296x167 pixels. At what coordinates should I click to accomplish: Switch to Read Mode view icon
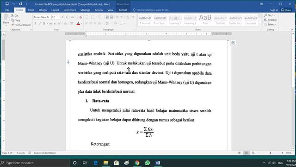[x=240, y=153]
